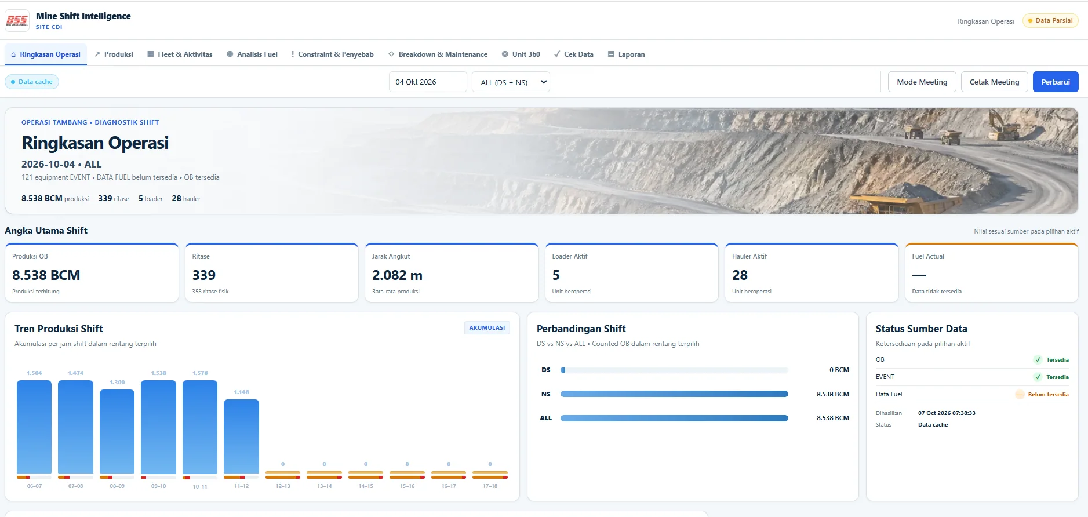
Task: Activate Mode Meeting
Action: (x=922, y=82)
